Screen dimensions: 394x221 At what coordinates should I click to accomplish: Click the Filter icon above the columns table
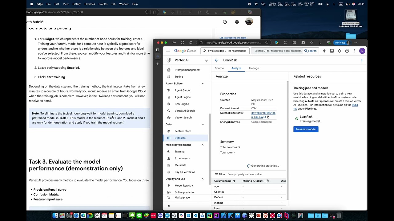pos(216,174)
